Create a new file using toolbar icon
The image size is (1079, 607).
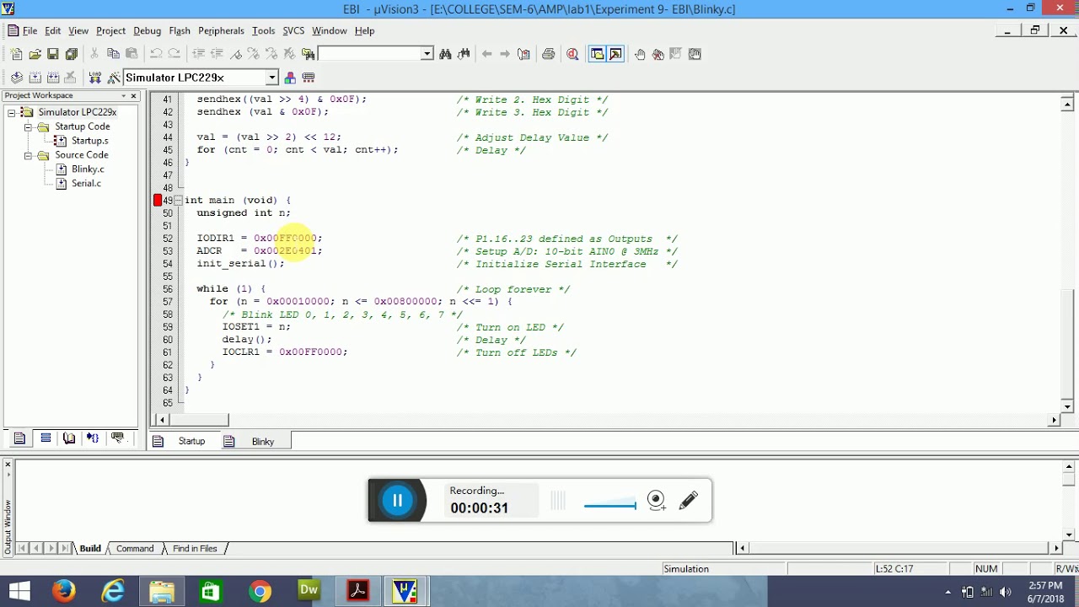pyautogui.click(x=16, y=54)
